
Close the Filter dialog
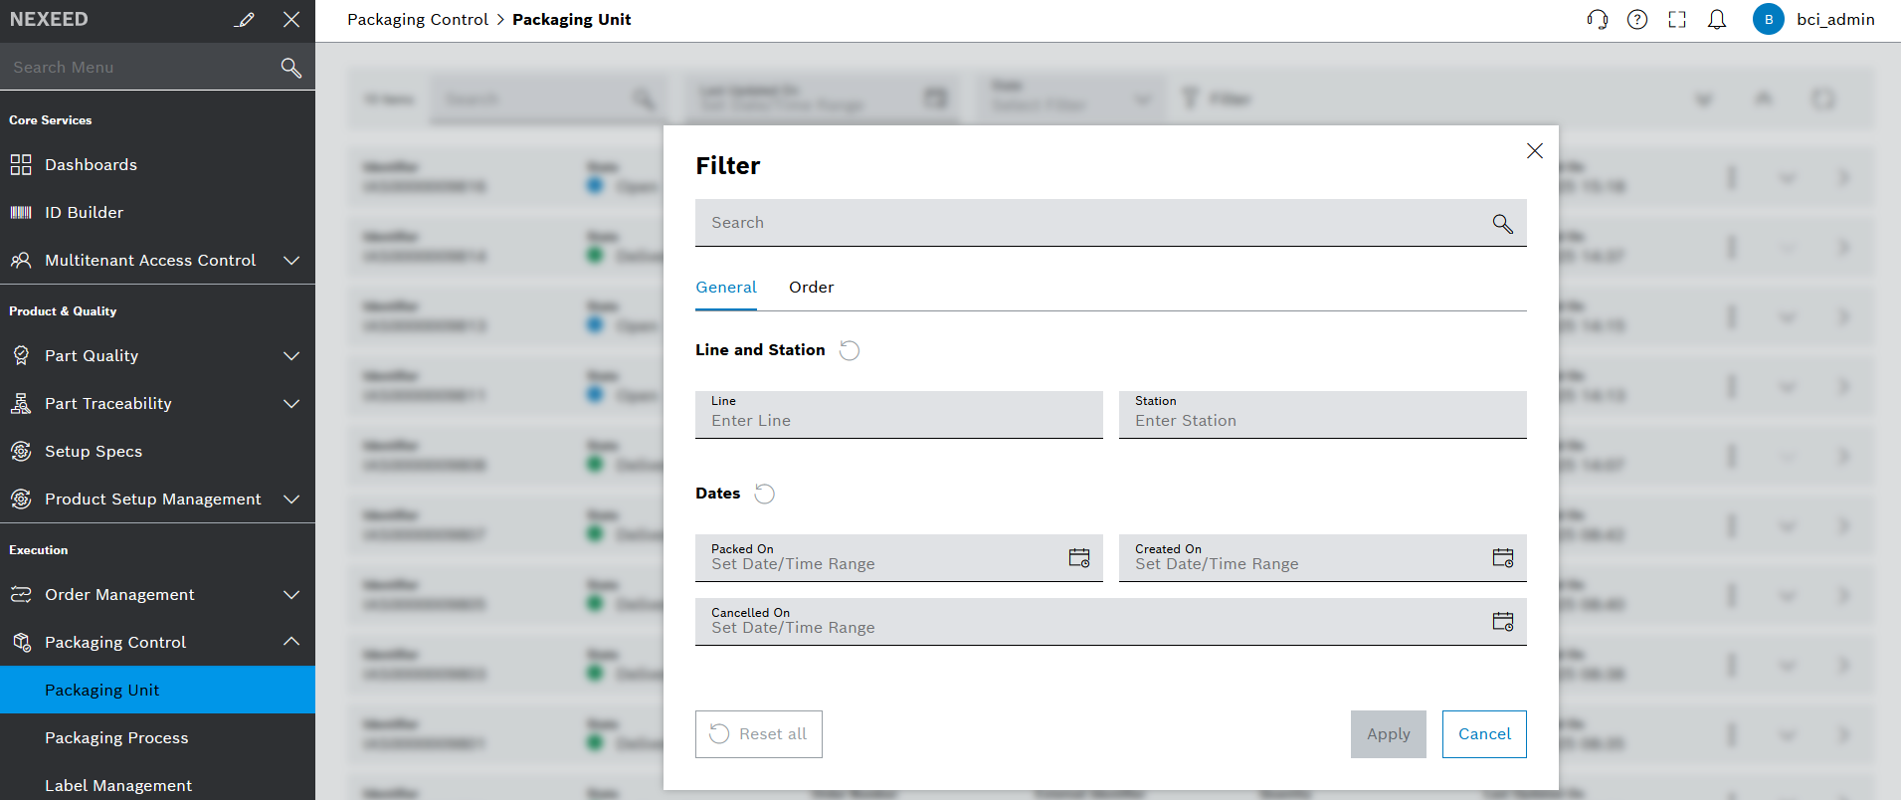[1534, 150]
